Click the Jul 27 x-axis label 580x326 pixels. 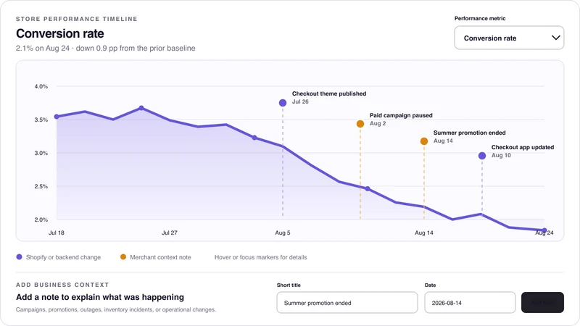click(170, 233)
